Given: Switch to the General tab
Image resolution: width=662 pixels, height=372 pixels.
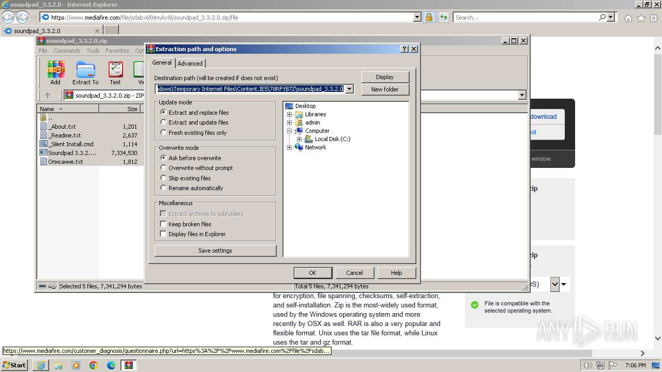Looking at the screenshot, I should tap(161, 63).
